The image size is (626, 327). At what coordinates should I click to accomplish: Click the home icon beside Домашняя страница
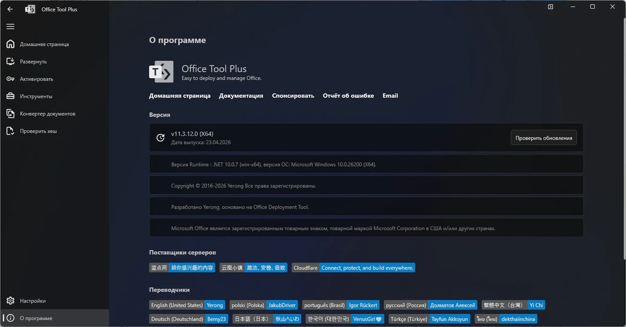coord(10,44)
